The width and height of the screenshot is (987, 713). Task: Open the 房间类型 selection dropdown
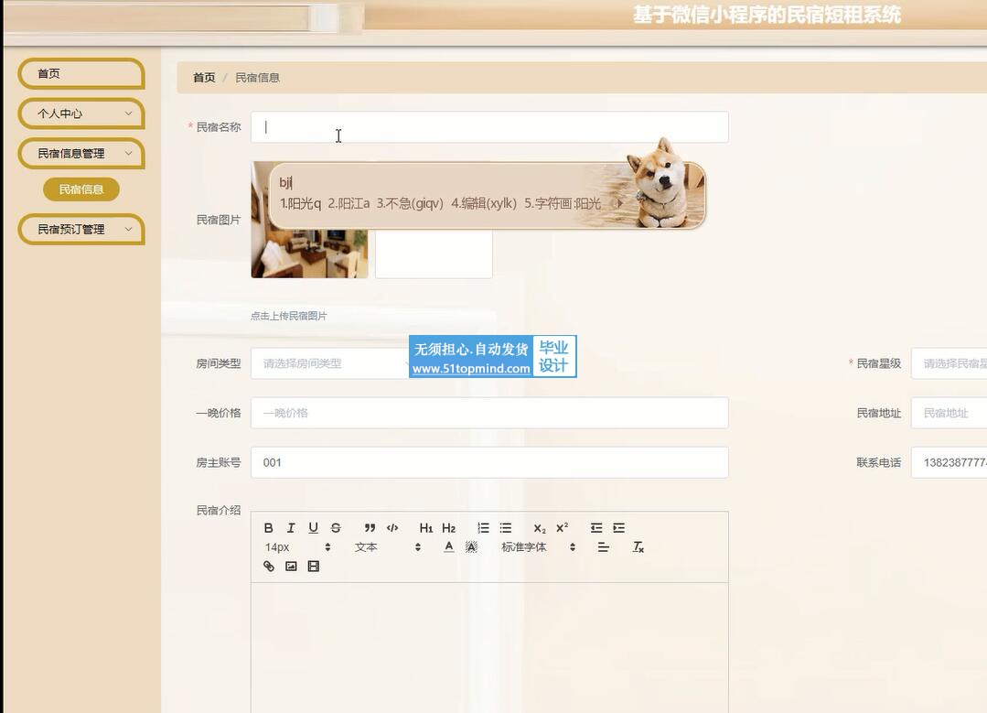pyautogui.click(x=329, y=363)
